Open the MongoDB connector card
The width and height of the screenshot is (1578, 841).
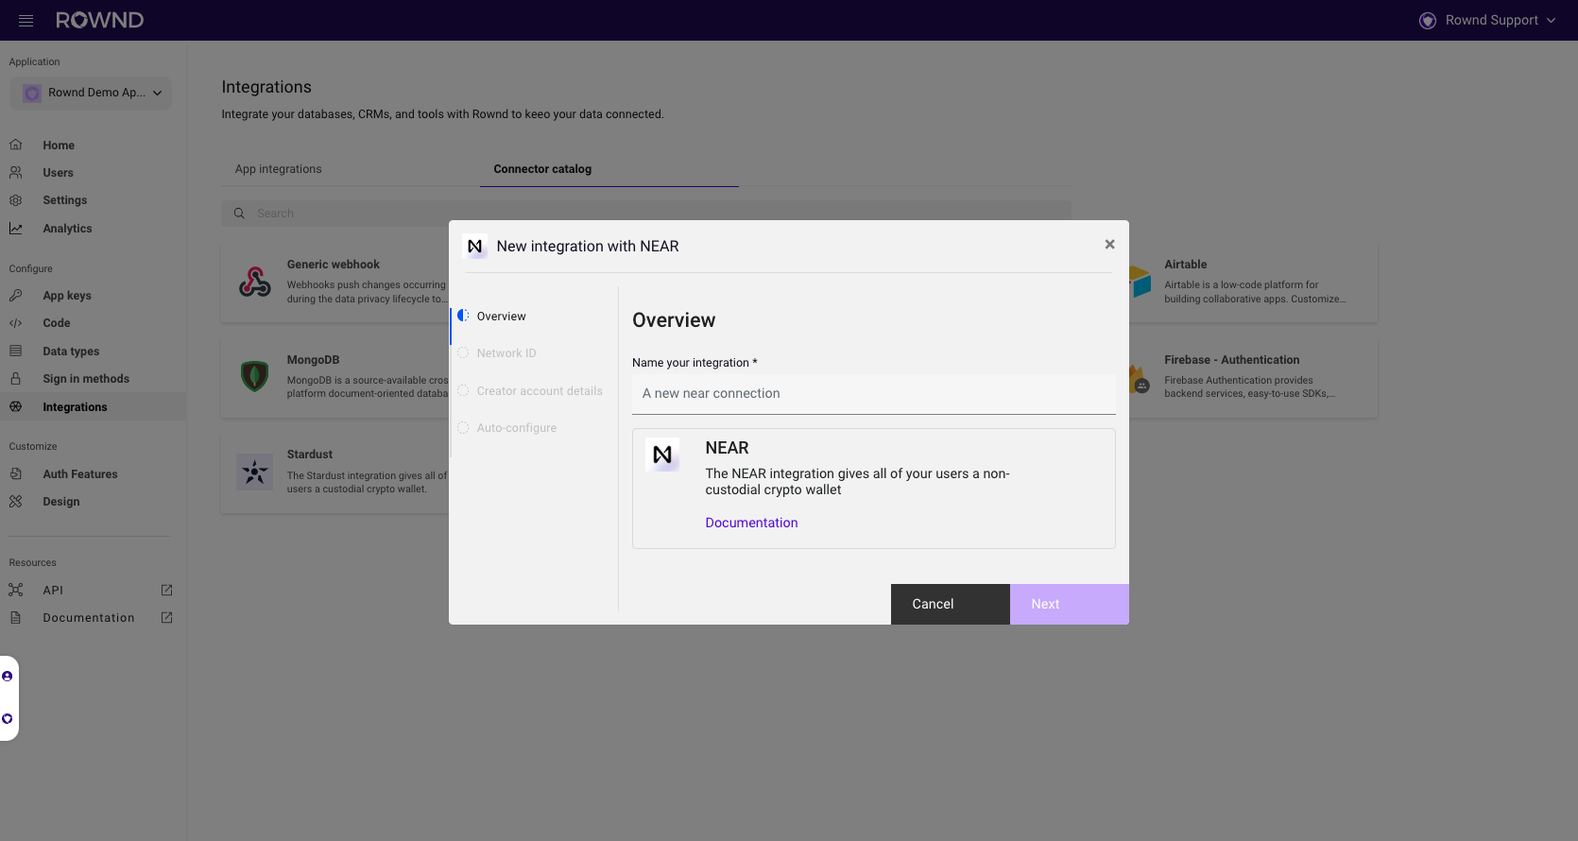pos(335,378)
